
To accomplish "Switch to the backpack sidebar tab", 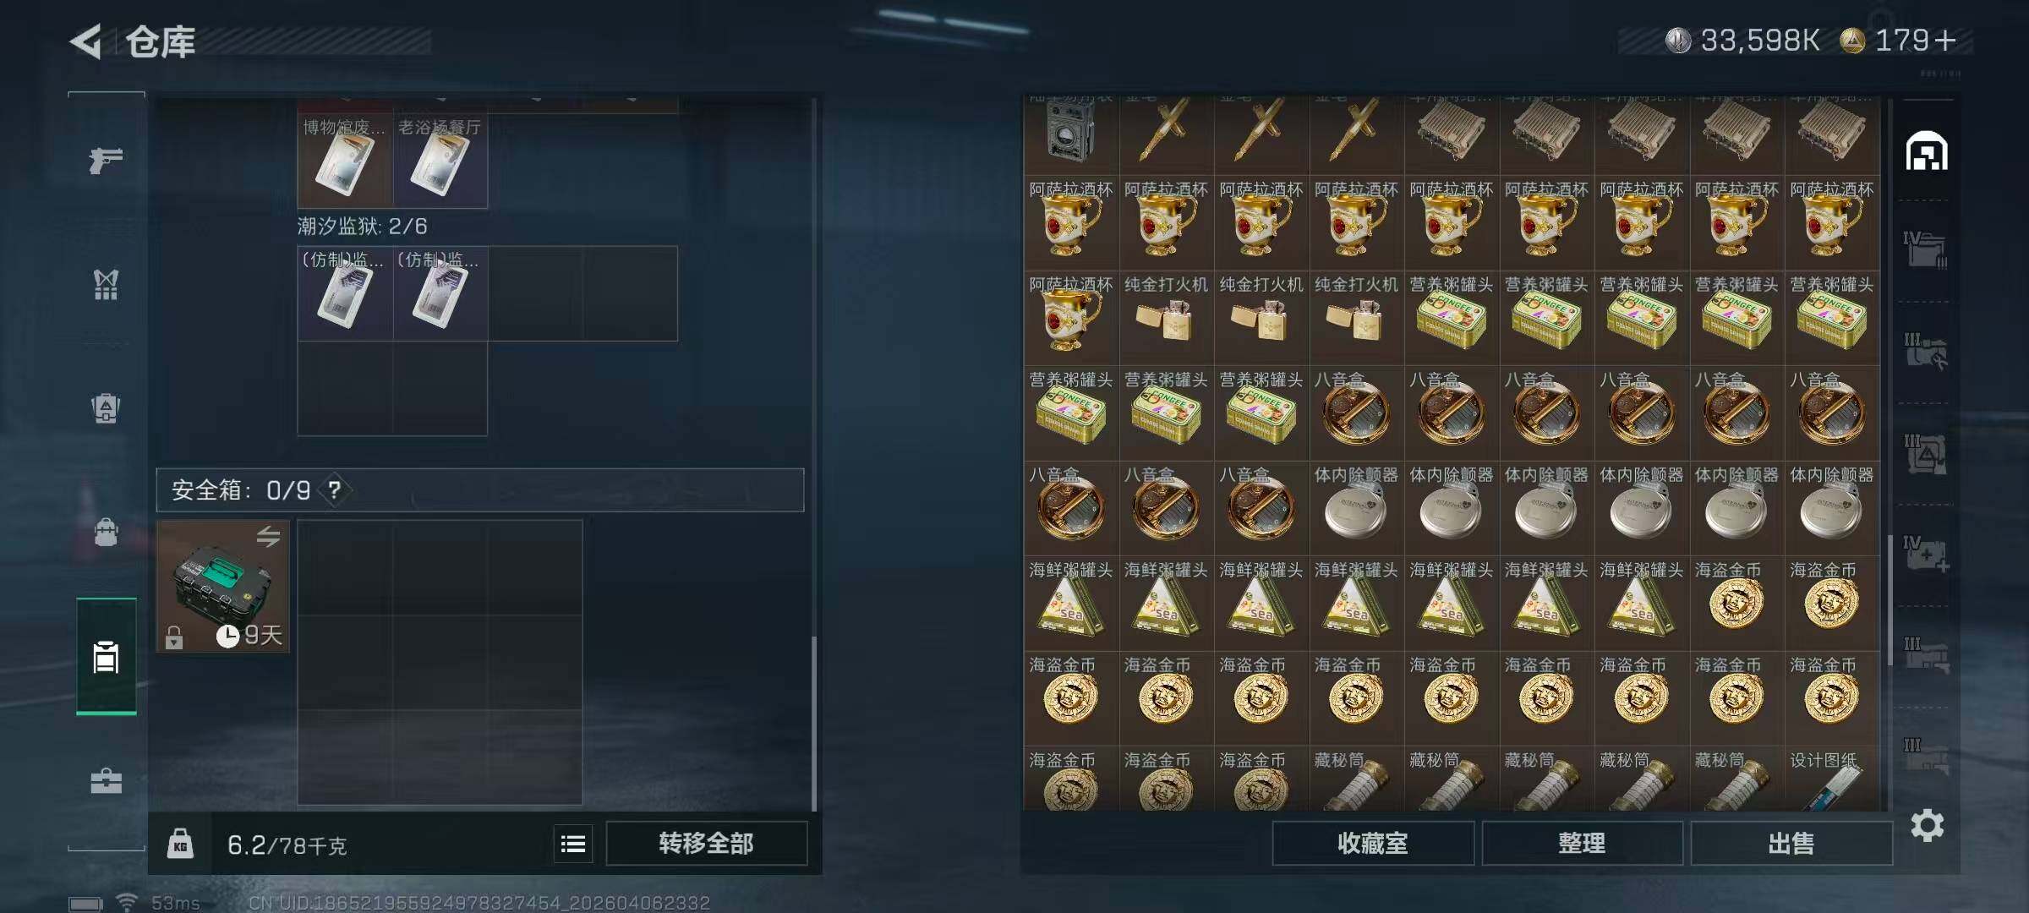I will [106, 532].
